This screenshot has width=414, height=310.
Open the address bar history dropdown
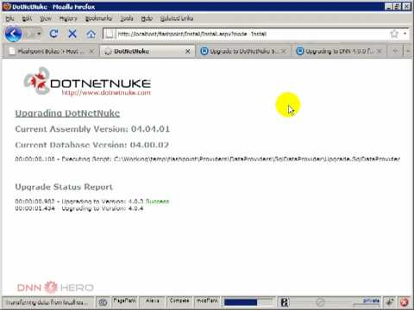(x=405, y=34)
